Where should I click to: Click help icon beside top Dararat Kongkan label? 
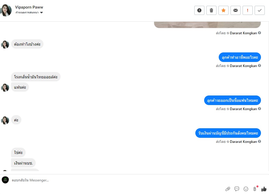[259, 33]
